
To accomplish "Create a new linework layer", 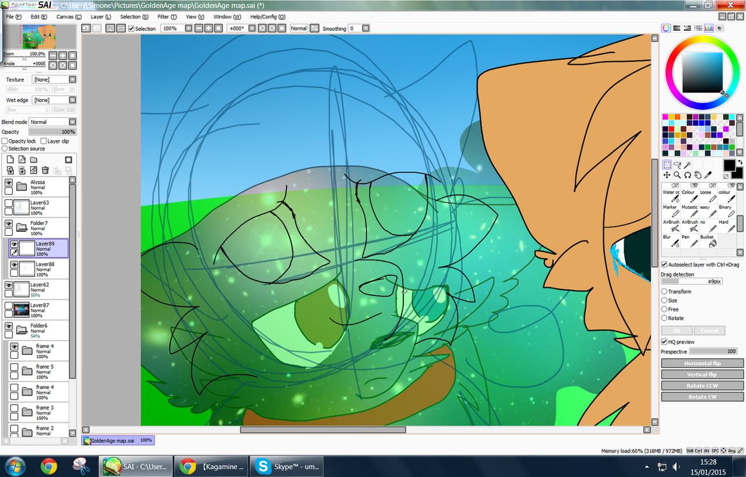I will pyautogui.click(x=22, y=159).
